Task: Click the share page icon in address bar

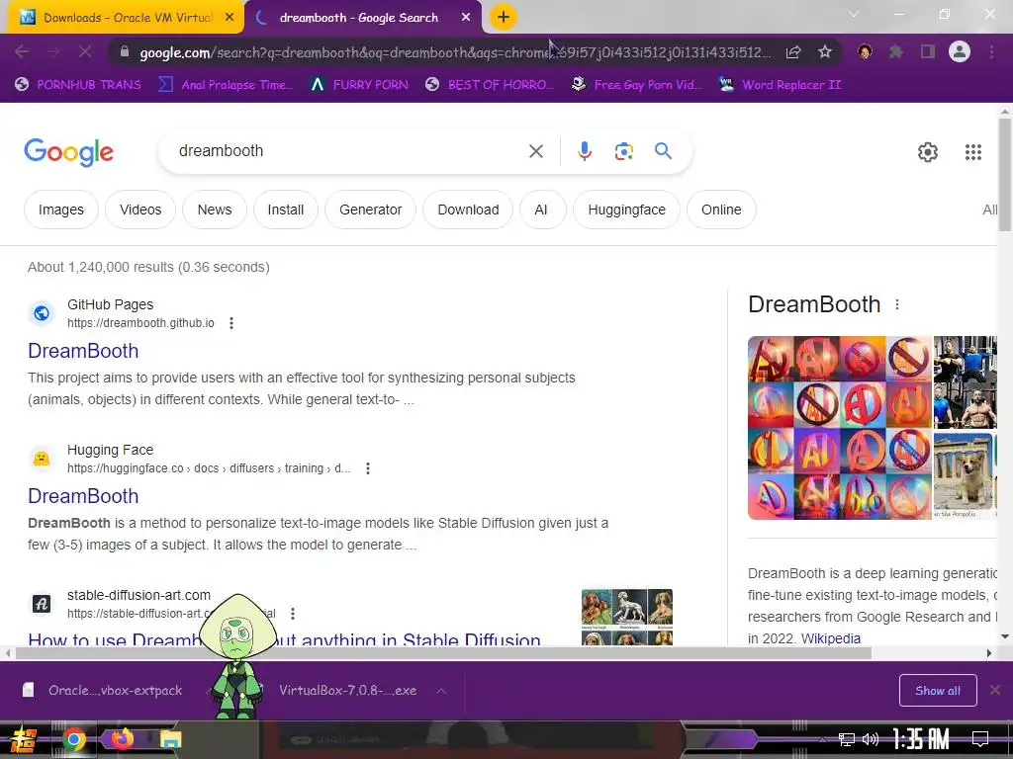Action: 793,52
